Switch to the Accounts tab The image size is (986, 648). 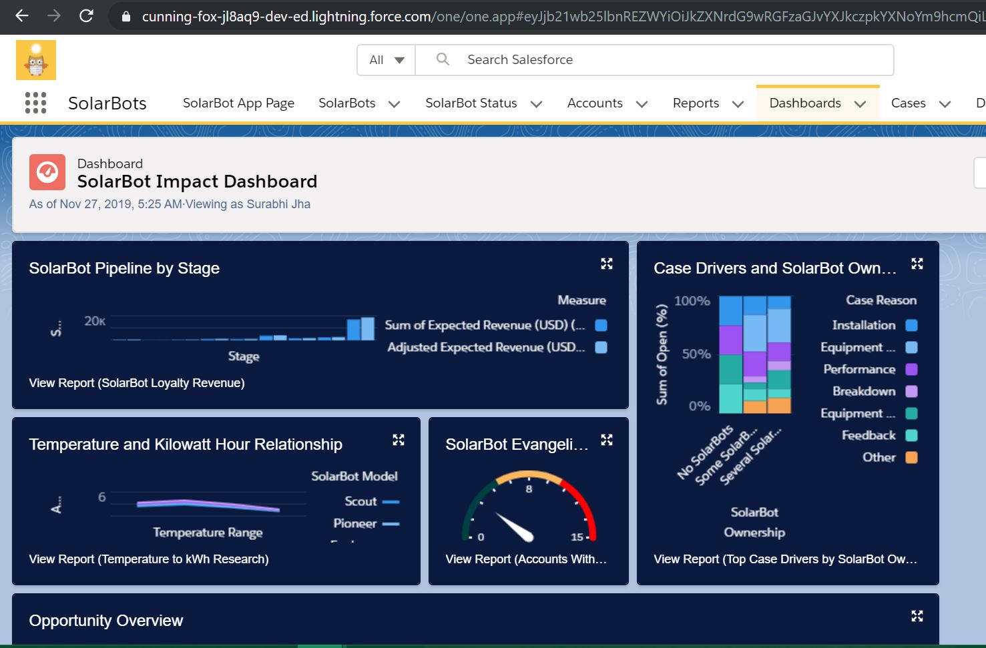[595, 103]
